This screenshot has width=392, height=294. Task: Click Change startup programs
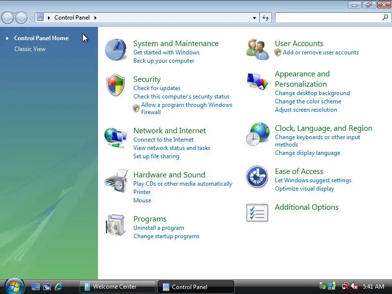click(x=166, y=236)
